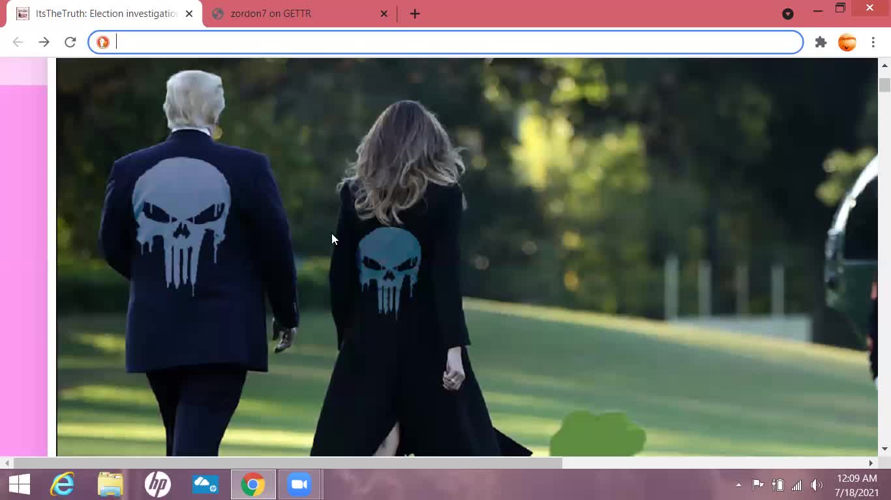The height and width of the screenshot is (500, 891).
Task: Open the HP app from the taskbar
Action: pos(158,484)
